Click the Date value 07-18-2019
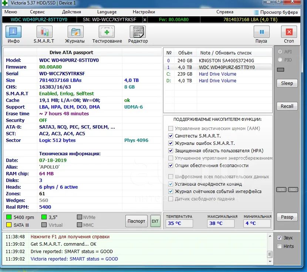The image size is (307, 272). tap(53, 160)
